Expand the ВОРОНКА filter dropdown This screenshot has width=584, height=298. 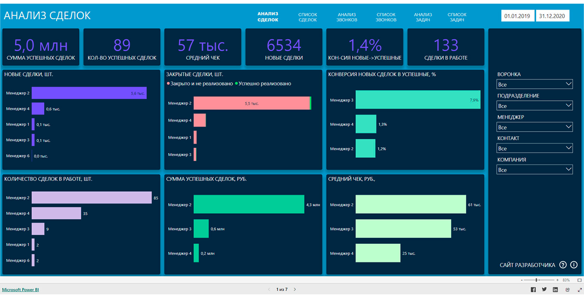coord(535,84)
